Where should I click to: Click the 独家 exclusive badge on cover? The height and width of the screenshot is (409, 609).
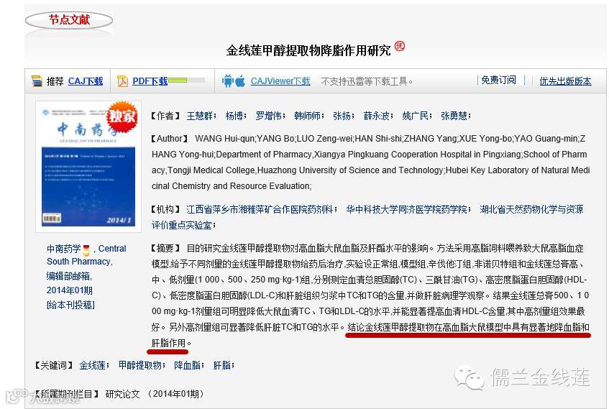pos(122,116)
